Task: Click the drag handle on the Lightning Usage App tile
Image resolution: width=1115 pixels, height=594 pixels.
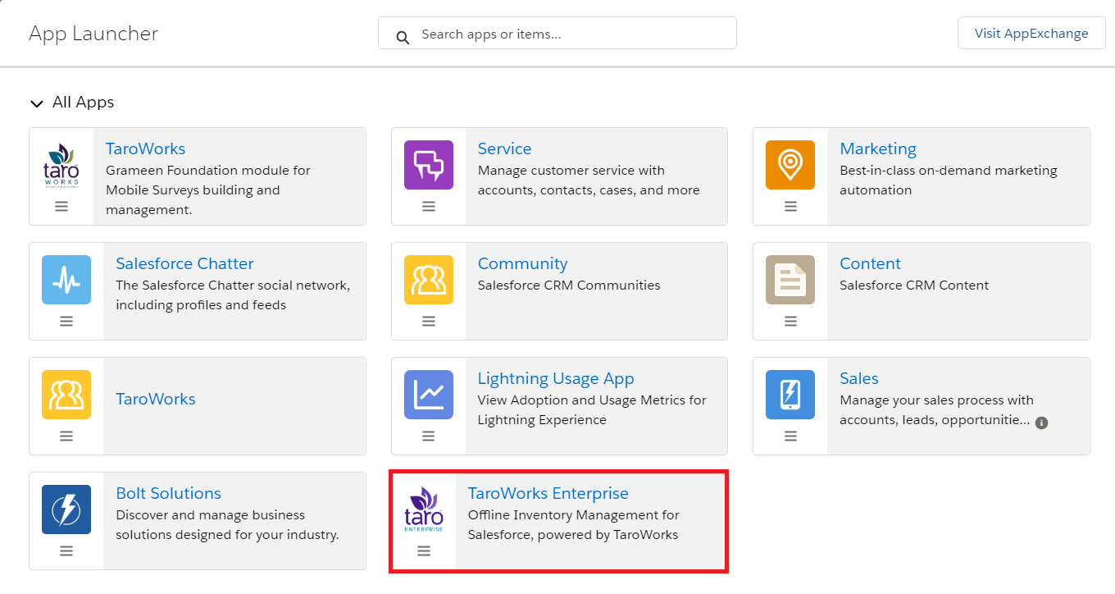Action: (429, 436)
